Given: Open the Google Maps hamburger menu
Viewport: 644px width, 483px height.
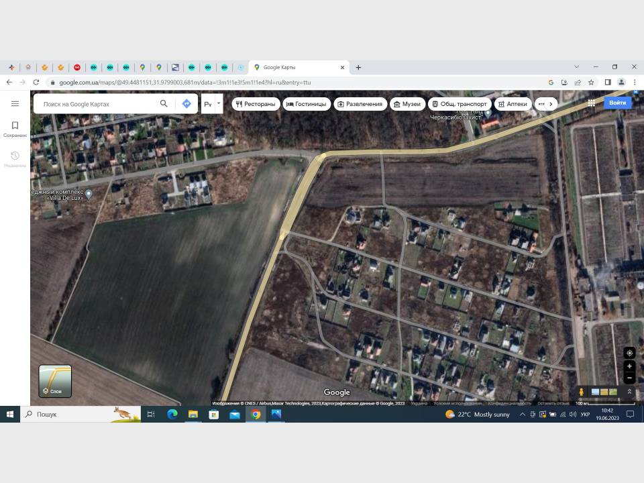Looking at the screenshot, I should (x=15, y=103).
